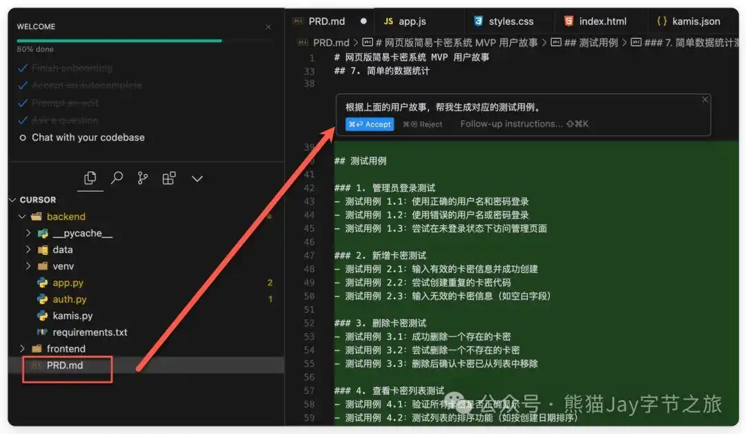Screen dimensions: 746x434
Task: Reject the AI suggestion
Action: [422, 124]
